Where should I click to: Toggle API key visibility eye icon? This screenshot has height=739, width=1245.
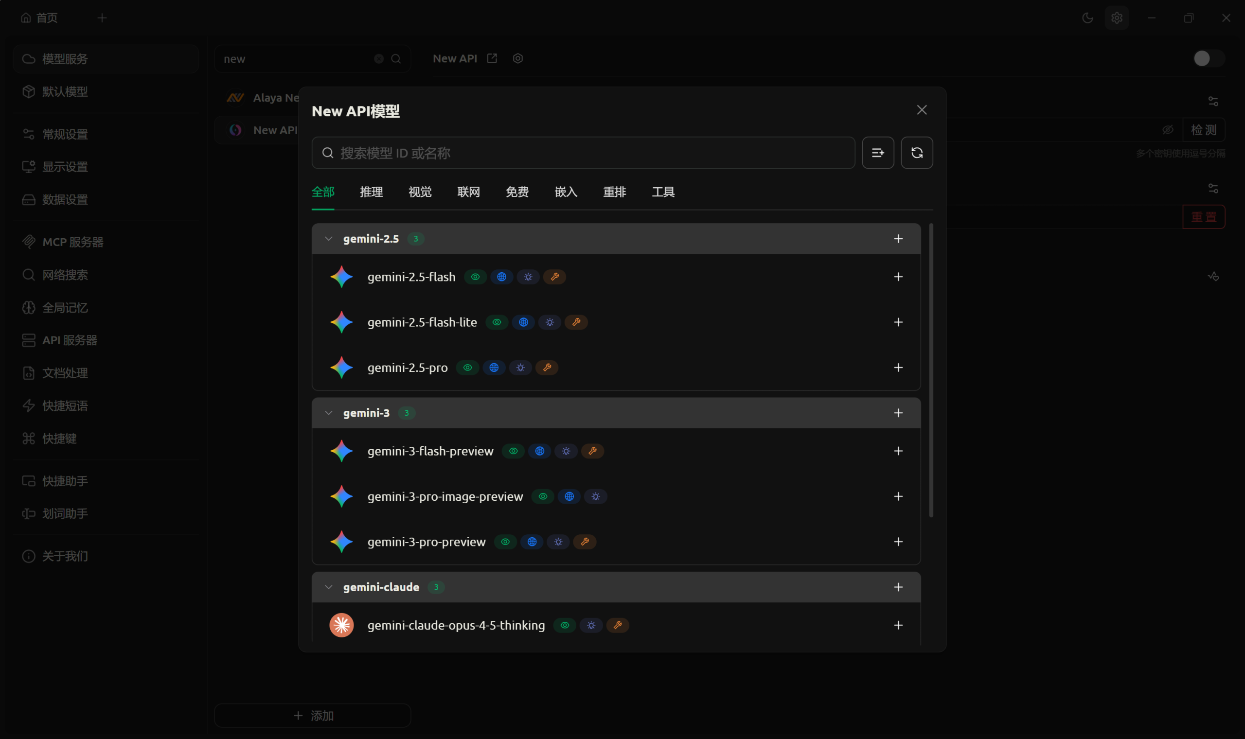tap(1168, 130)
